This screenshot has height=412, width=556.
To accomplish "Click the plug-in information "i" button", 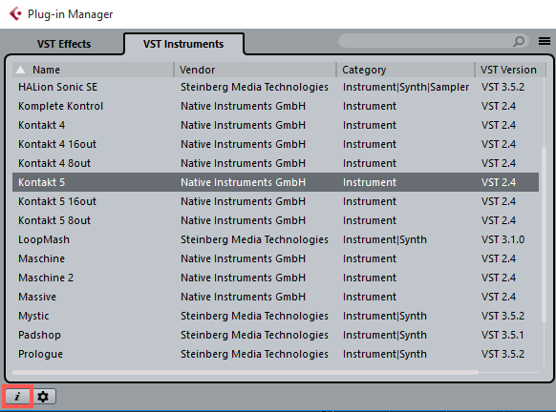I will [17, 396].
